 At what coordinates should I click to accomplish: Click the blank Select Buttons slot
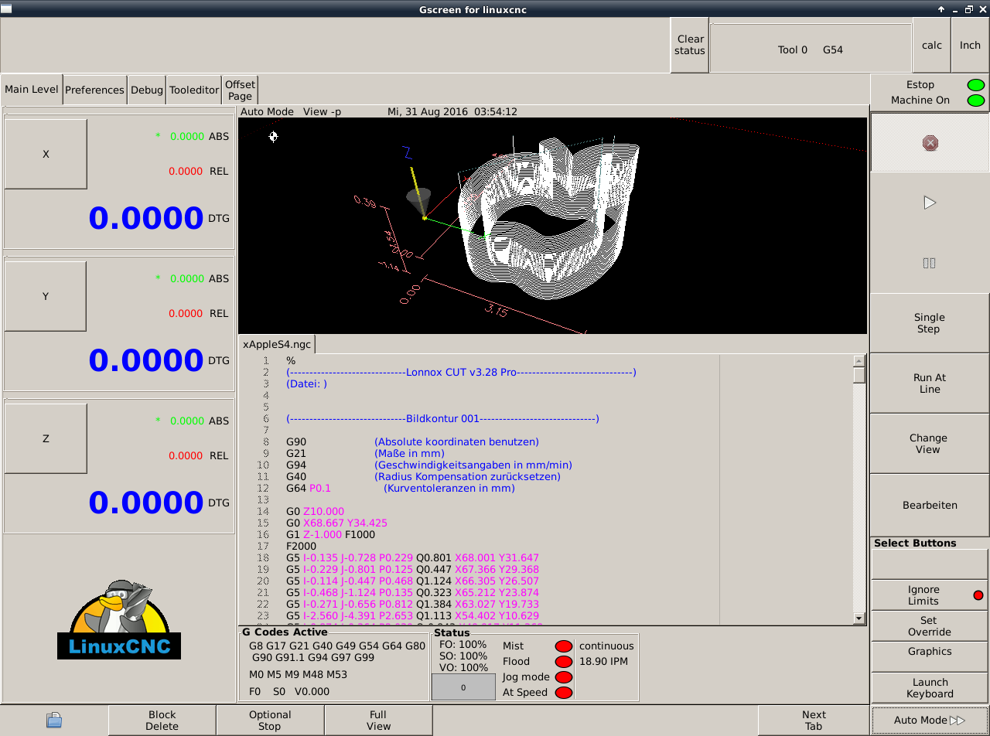(930, 564)
